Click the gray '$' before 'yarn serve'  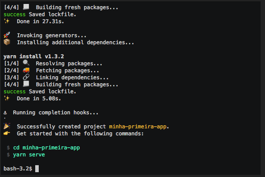(8, 155)
